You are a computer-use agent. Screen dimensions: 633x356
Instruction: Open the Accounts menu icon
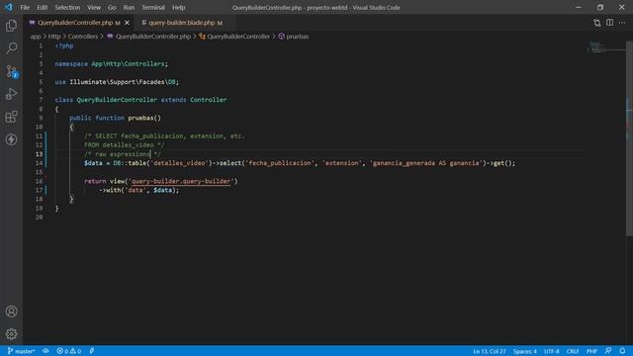tap(11, 311)
